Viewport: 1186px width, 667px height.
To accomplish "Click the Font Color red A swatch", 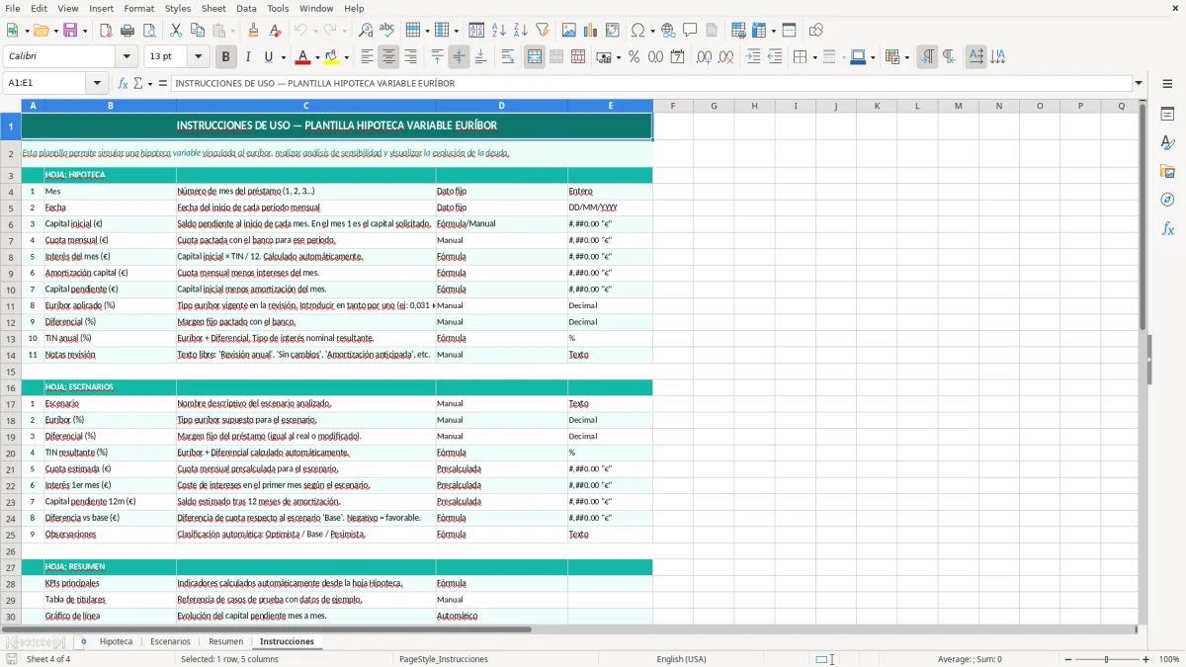I will pos(303,57).
